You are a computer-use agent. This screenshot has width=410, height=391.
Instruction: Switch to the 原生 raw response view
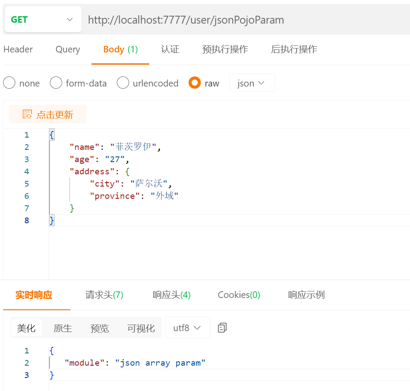pyautogui.click(x=63, y=328)
